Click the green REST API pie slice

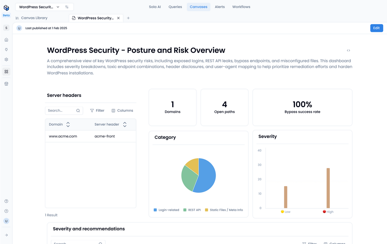pyautogui.click(x=189, y=179)
